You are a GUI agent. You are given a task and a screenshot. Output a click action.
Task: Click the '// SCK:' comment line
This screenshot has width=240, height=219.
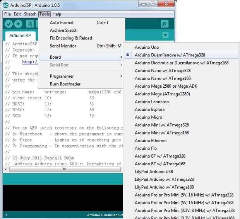click(x=50, y=116)
